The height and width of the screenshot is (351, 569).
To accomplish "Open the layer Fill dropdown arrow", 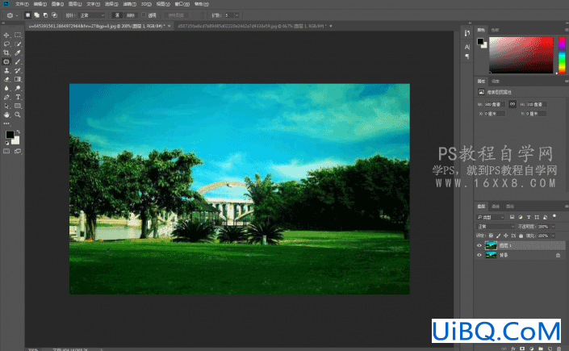I will (553, 236).
